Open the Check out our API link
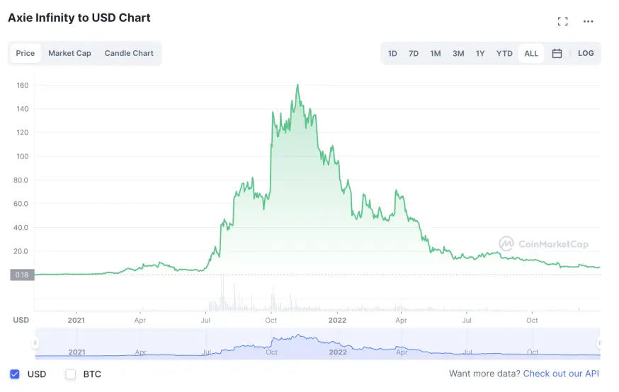The height and width of the screenshot is (392, 619). tap(561, 374)
